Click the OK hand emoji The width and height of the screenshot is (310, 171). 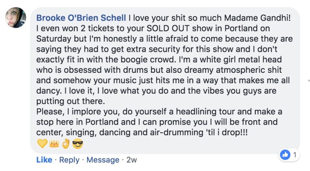[65, 144]
